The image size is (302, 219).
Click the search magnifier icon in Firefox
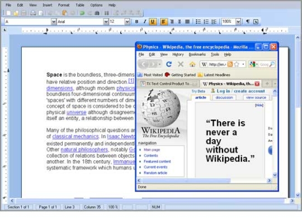pyautogui.click(x=272, y=64)
